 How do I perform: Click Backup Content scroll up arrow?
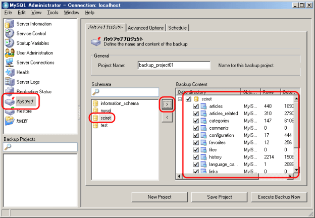pyautogui.click(x=296, y=98)
